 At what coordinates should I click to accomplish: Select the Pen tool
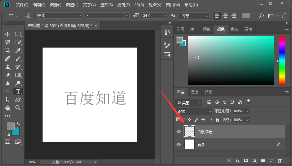(8, 91)
